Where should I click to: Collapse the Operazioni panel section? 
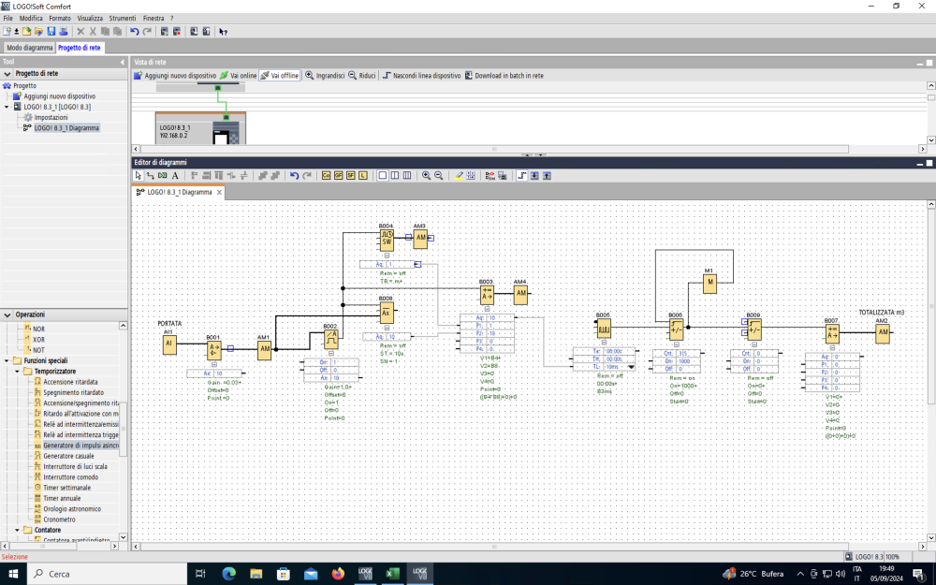pyautogui.click(x=7, y=314)
